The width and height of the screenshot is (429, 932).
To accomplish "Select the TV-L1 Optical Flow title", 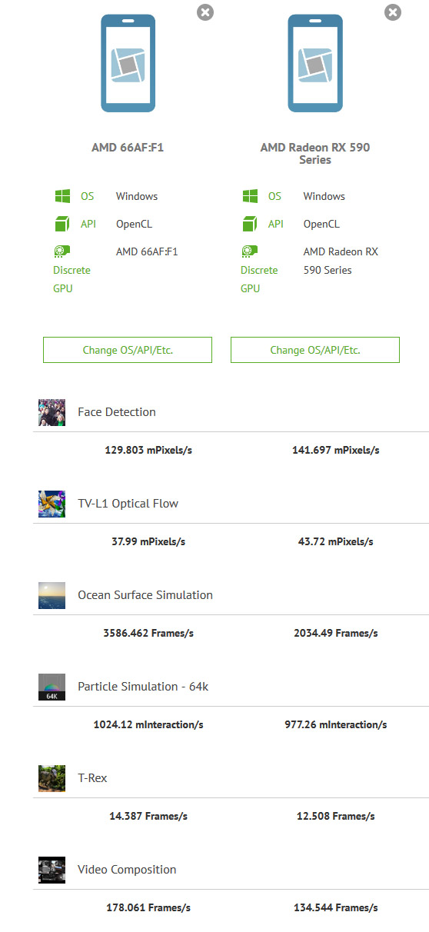I will [128, 504].
